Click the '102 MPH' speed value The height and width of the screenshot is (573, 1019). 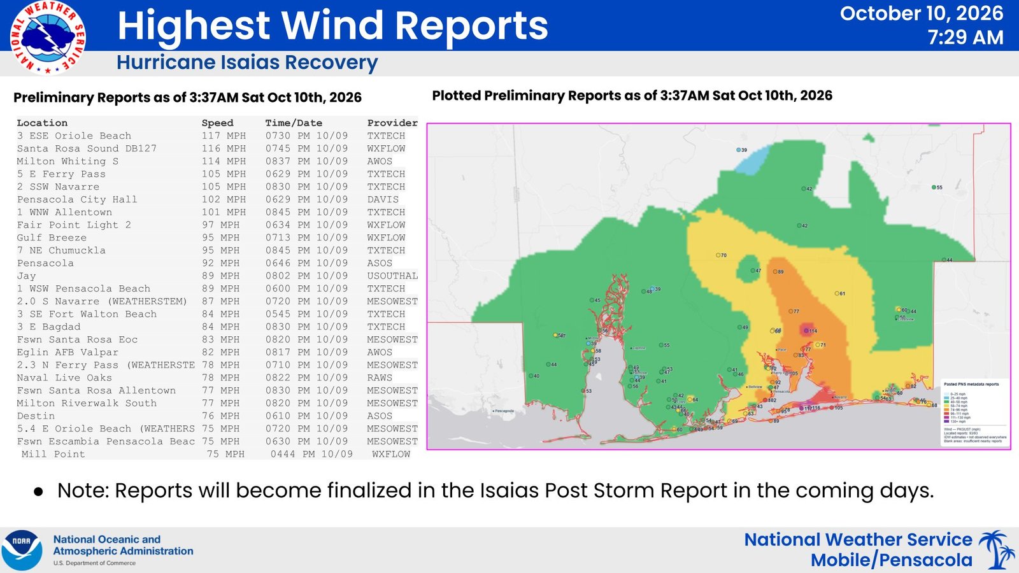[x=224, y=199]
